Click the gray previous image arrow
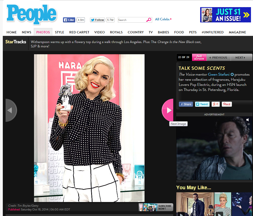Viewport: 253px width, 216px height. [x=11, y=110]
